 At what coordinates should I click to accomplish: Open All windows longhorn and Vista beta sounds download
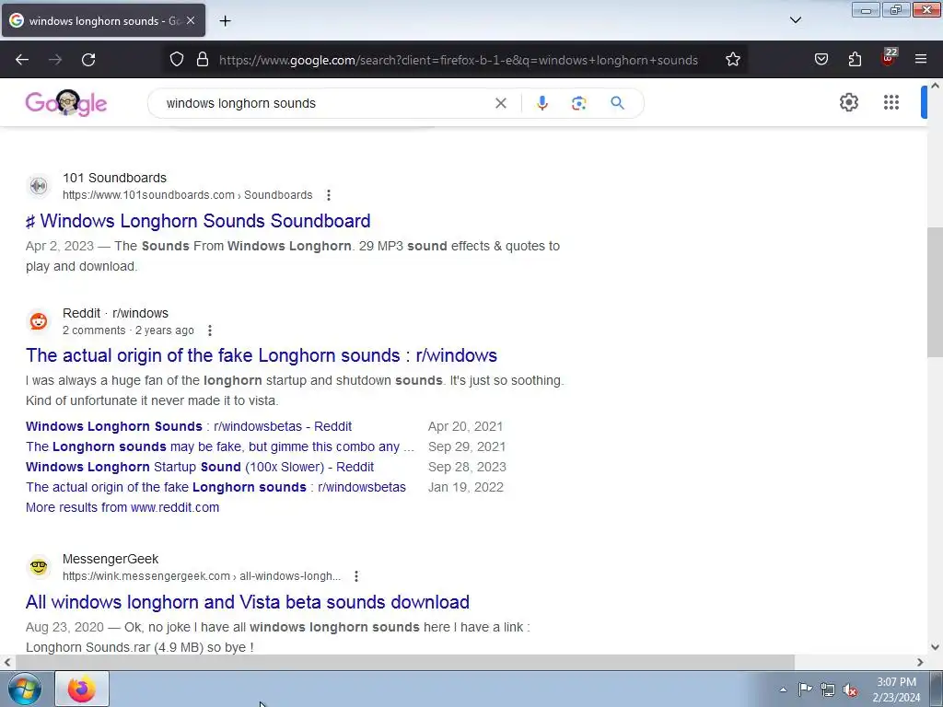tap(247, 602)
